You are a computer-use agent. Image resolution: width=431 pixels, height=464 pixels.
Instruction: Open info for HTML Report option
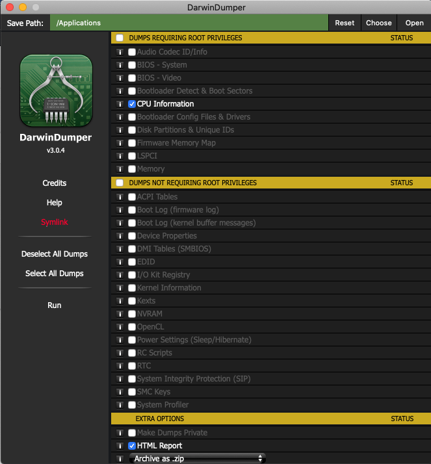[120, 446]
